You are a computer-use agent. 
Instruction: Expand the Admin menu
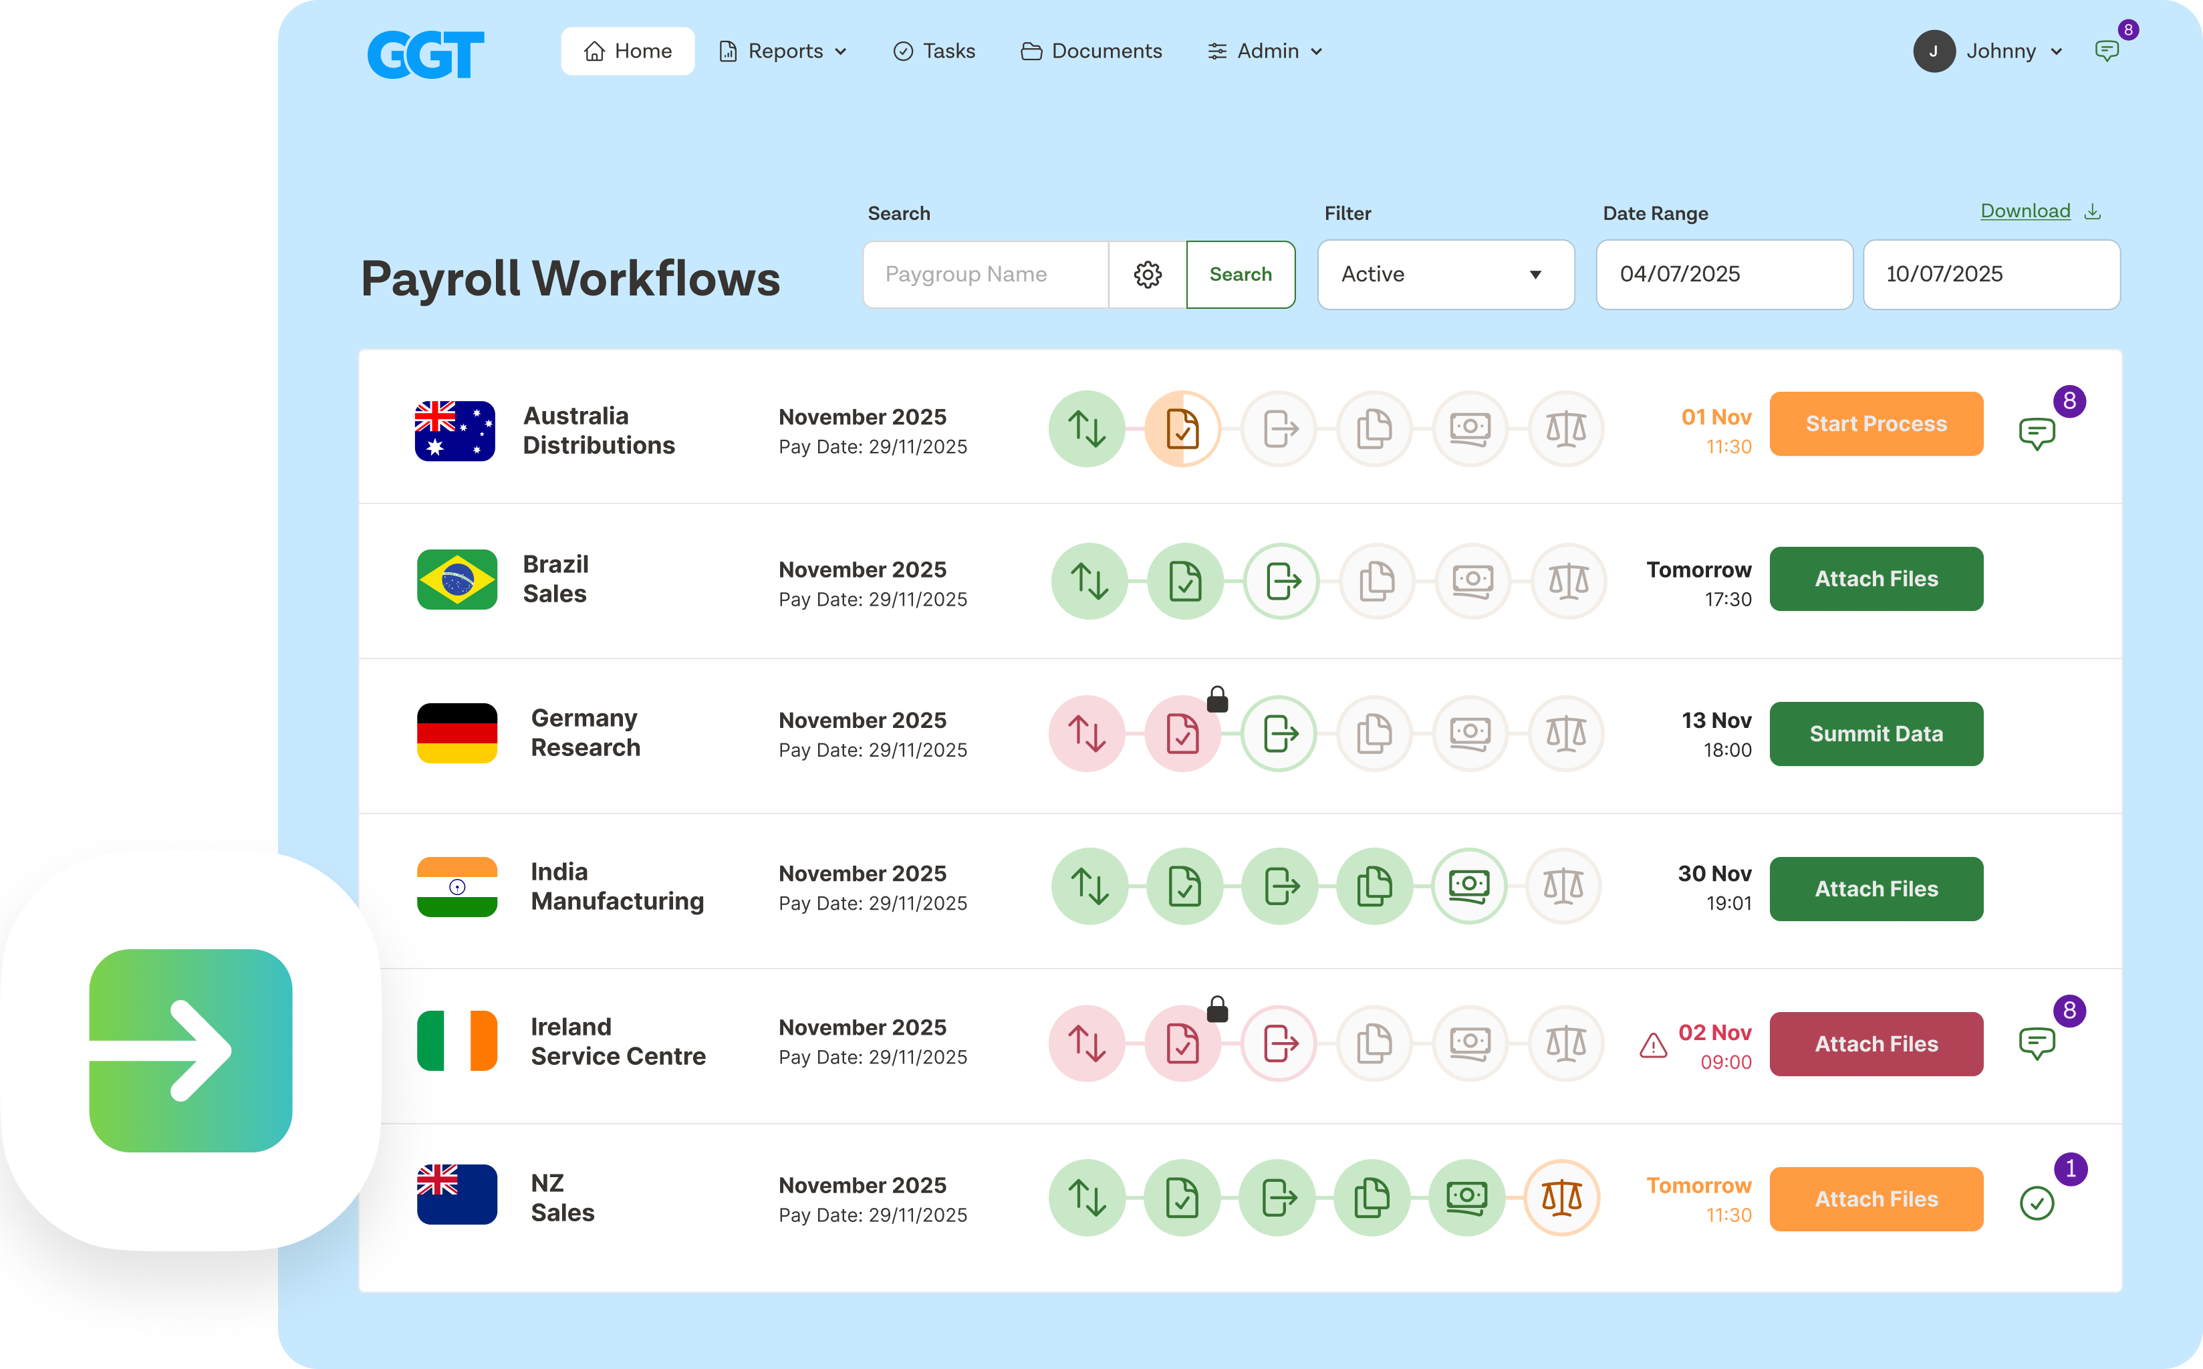tap(1265, 51)
